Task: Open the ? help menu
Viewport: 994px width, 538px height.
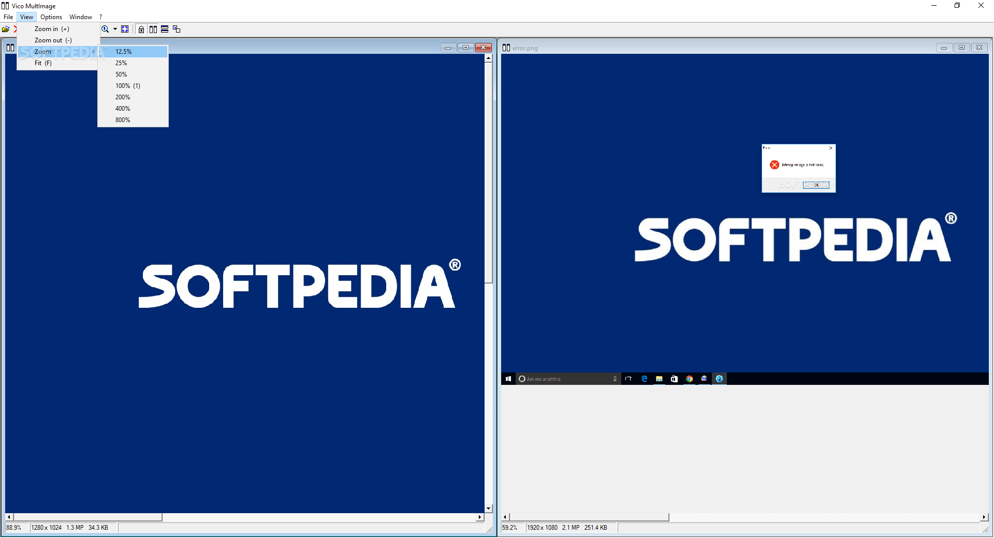Action: (101, 17)
